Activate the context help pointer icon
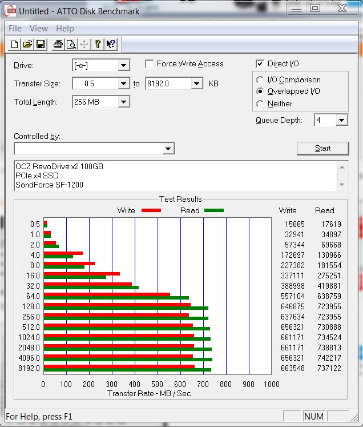This screenshot has width=363, height=427. tap(111, 45)
